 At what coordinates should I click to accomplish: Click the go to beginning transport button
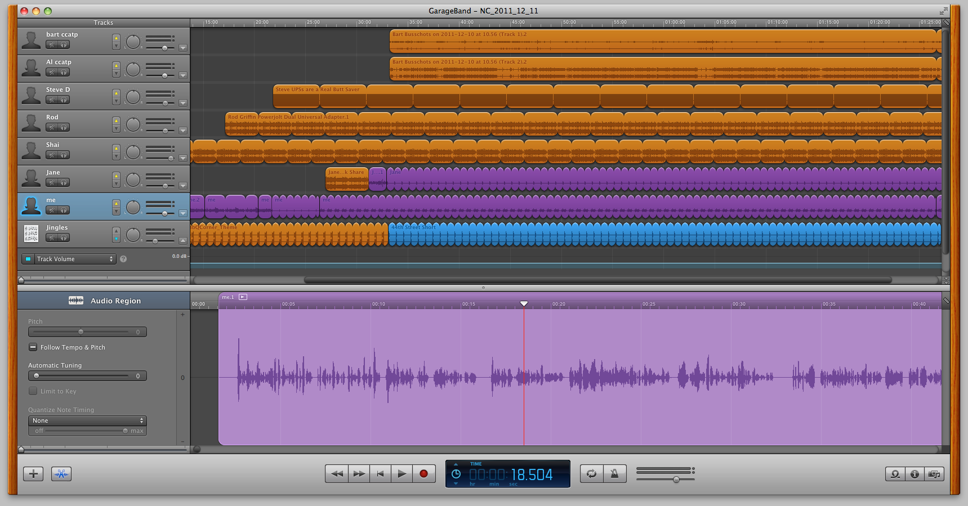380,474
